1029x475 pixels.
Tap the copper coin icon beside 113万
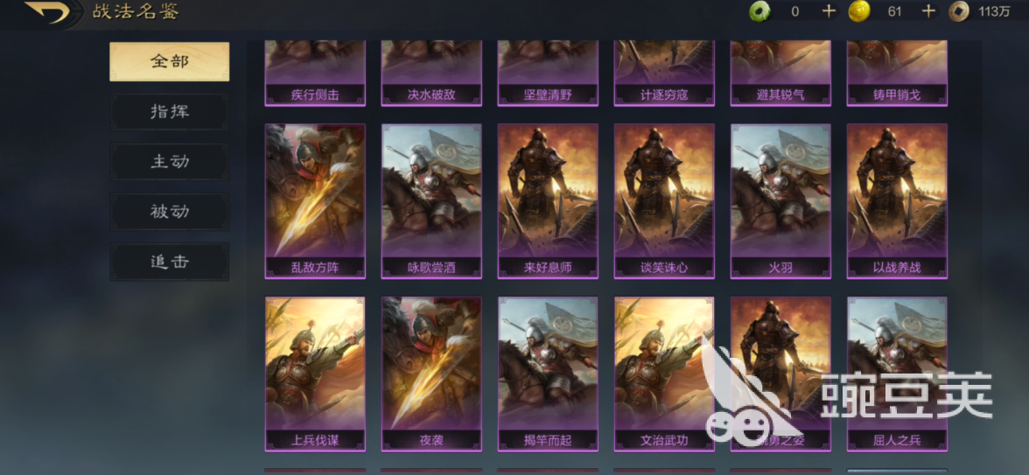[x=959, y=11]
